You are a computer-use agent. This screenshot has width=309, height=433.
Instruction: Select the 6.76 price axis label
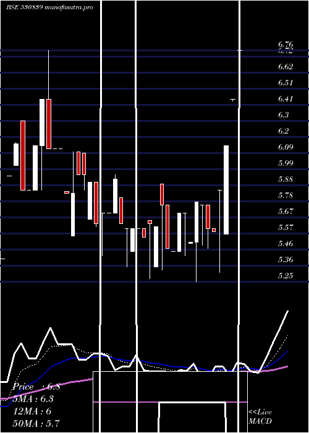click(286, 44)
